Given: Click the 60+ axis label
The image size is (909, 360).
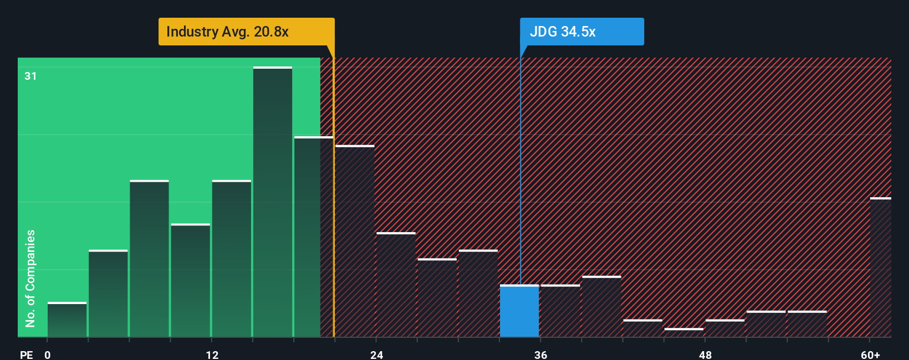Looking at the screenshot, I should coord(870,354).
